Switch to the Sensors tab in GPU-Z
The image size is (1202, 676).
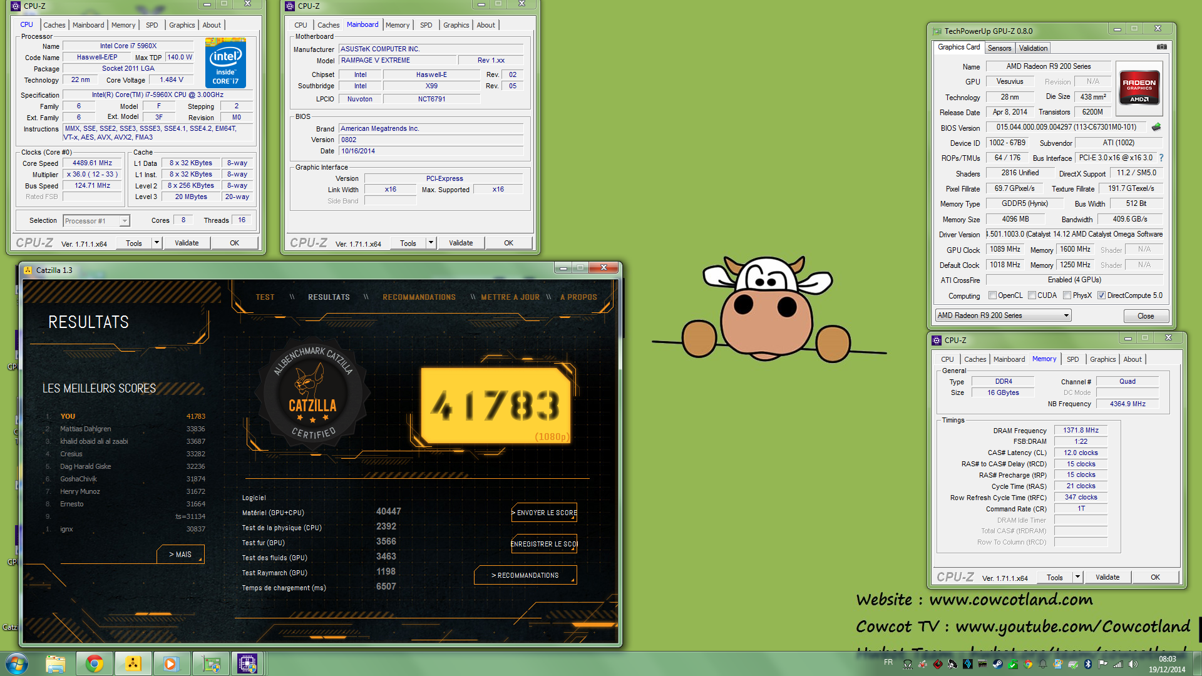click(x=999, y=48)
